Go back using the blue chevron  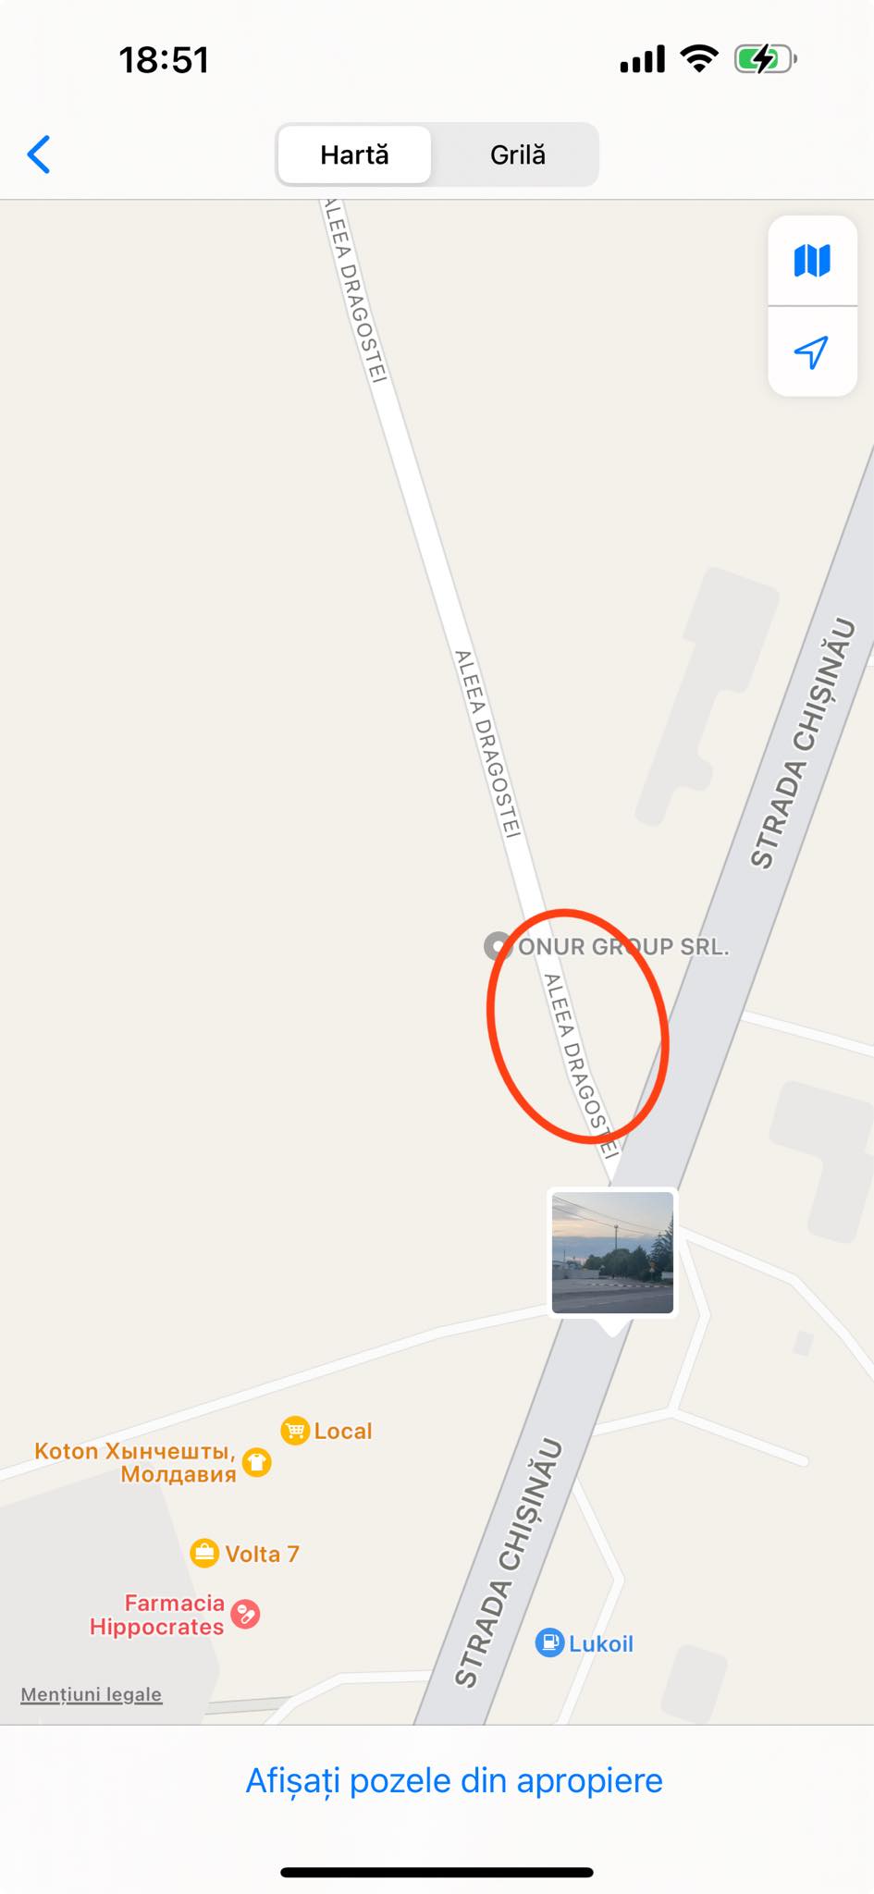tap(39, 154)
